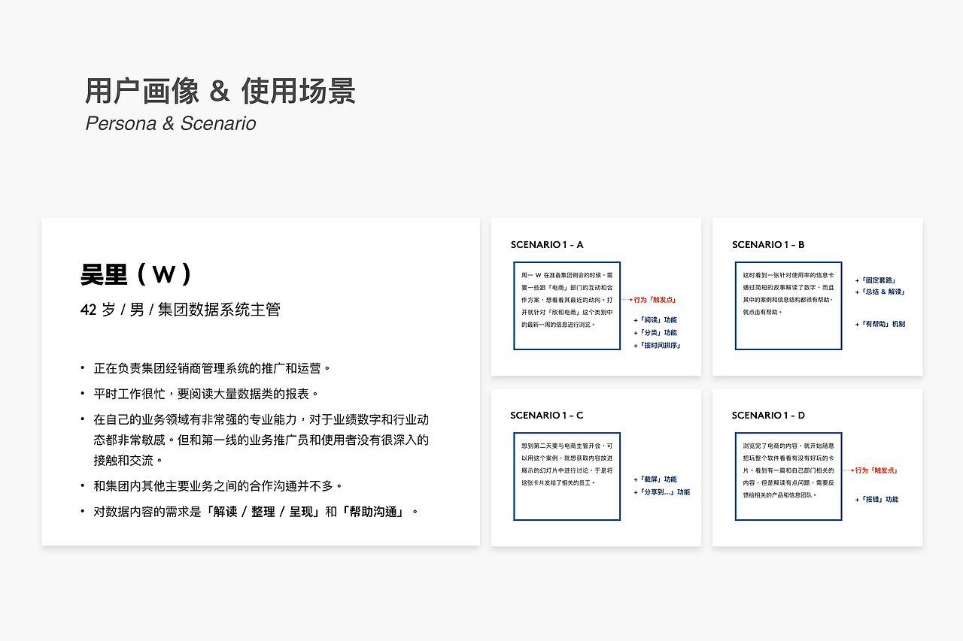Viewport: 963px width, 641px height.
Task: Click the 'SCENARIO 1 - D' title
Action: [768, 415]
